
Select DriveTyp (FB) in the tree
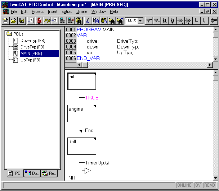(32, 47)
